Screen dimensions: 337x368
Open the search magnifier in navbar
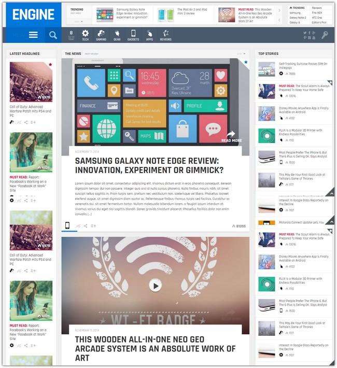point(53,35)
